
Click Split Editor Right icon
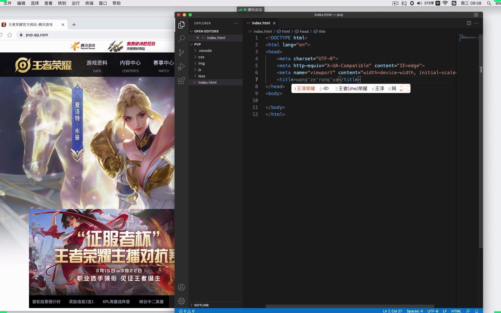[x=469, y=23]
